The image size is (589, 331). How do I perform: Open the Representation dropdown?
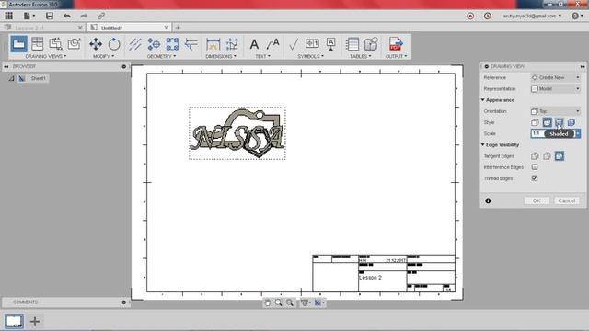[556, 89]
